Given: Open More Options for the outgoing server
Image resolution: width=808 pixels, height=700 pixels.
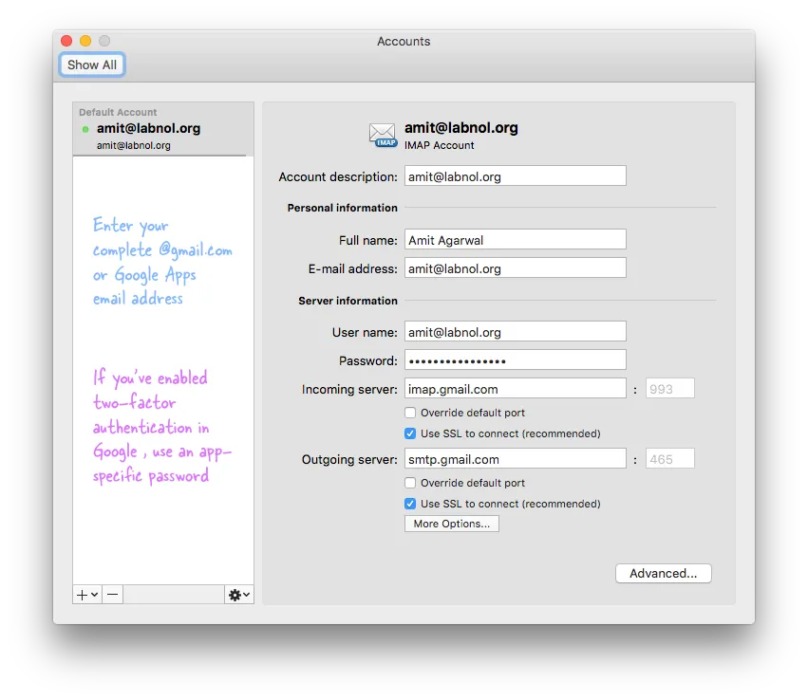Looking at the screenshot, I should click(x=451, y=523).
